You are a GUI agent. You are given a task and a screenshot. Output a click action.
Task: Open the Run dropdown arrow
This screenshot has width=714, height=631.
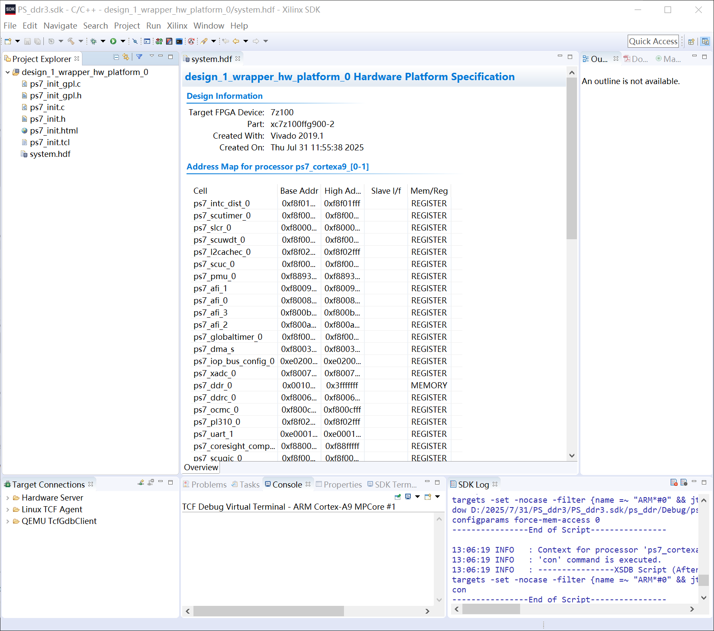click(x=123, y=41)
